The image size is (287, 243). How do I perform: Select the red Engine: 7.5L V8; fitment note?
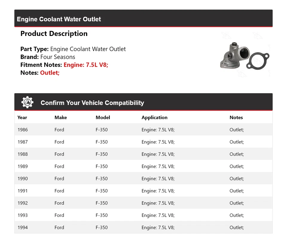[86, 65]
